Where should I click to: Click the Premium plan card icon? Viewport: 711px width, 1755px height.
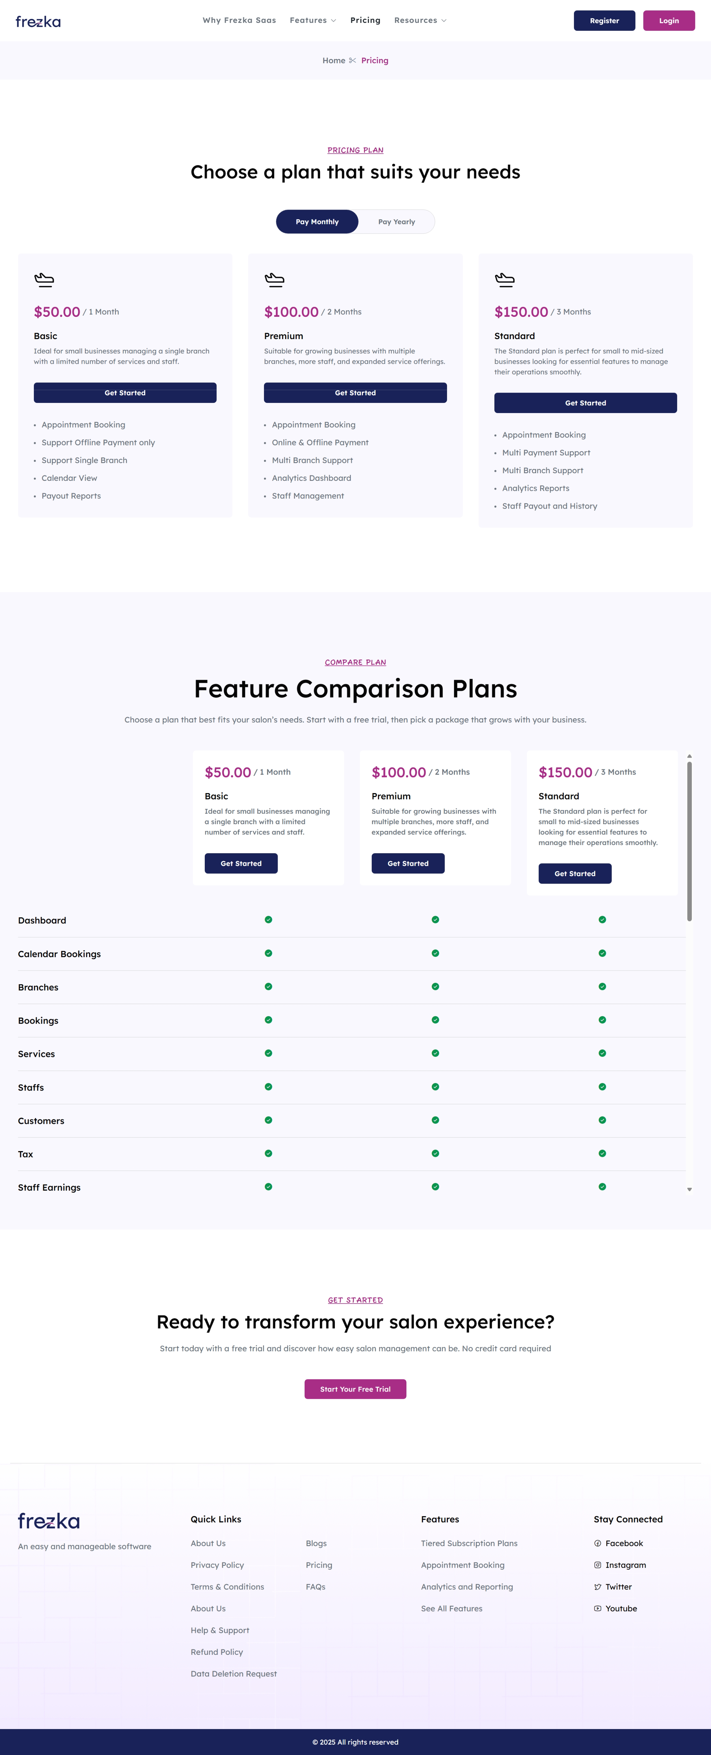click(274, 279)
